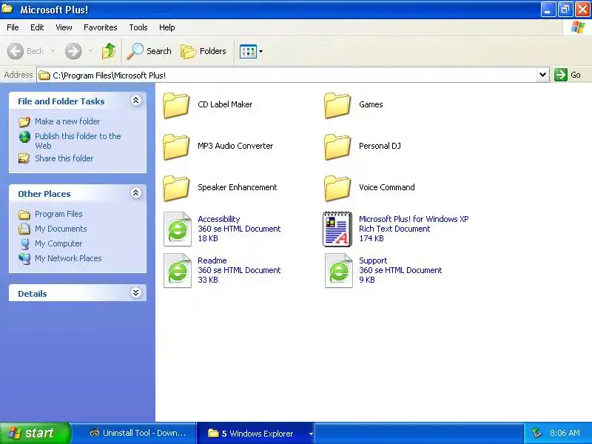The image size is (592, 444).
Task: Open the Voice Command folder icon
Action: (337, 189)
